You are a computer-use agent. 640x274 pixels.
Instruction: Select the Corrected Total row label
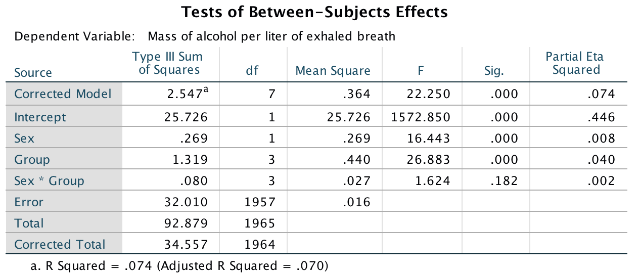(60, 245)
